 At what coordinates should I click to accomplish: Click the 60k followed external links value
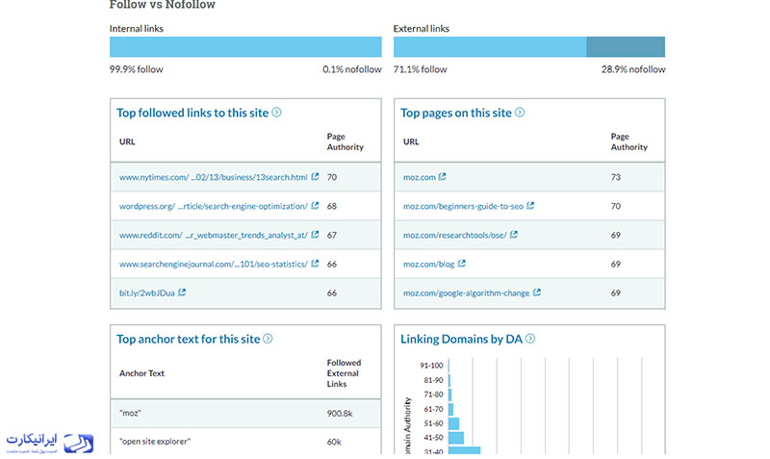coord(334,442)
